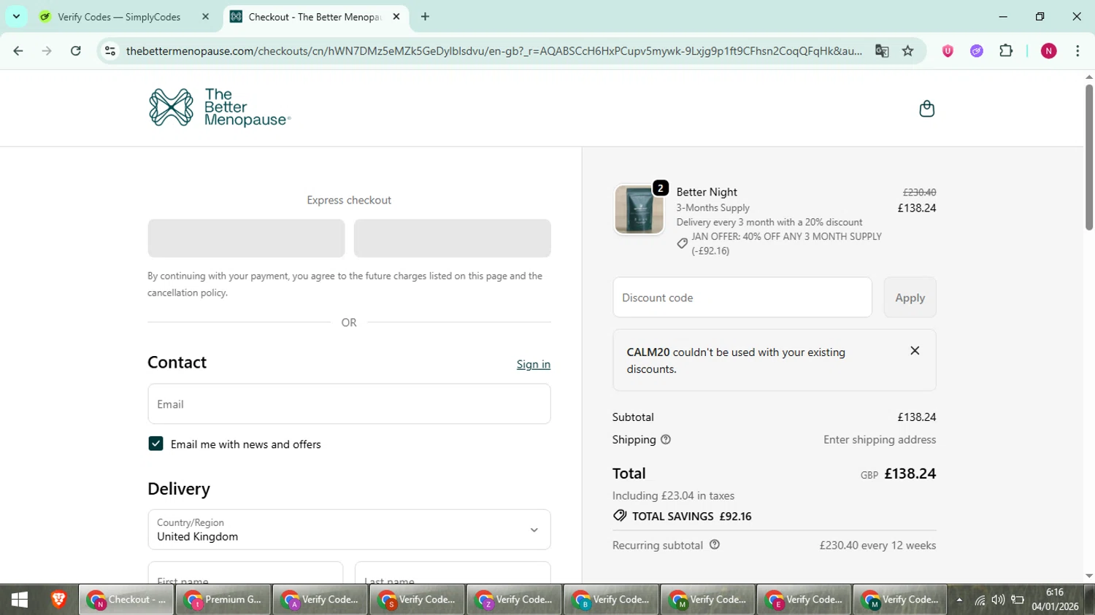The width and height of the screenshot is (1095, 615).
Task: Dismiss the CALM20 discount error message
Action: pos(915,351)
